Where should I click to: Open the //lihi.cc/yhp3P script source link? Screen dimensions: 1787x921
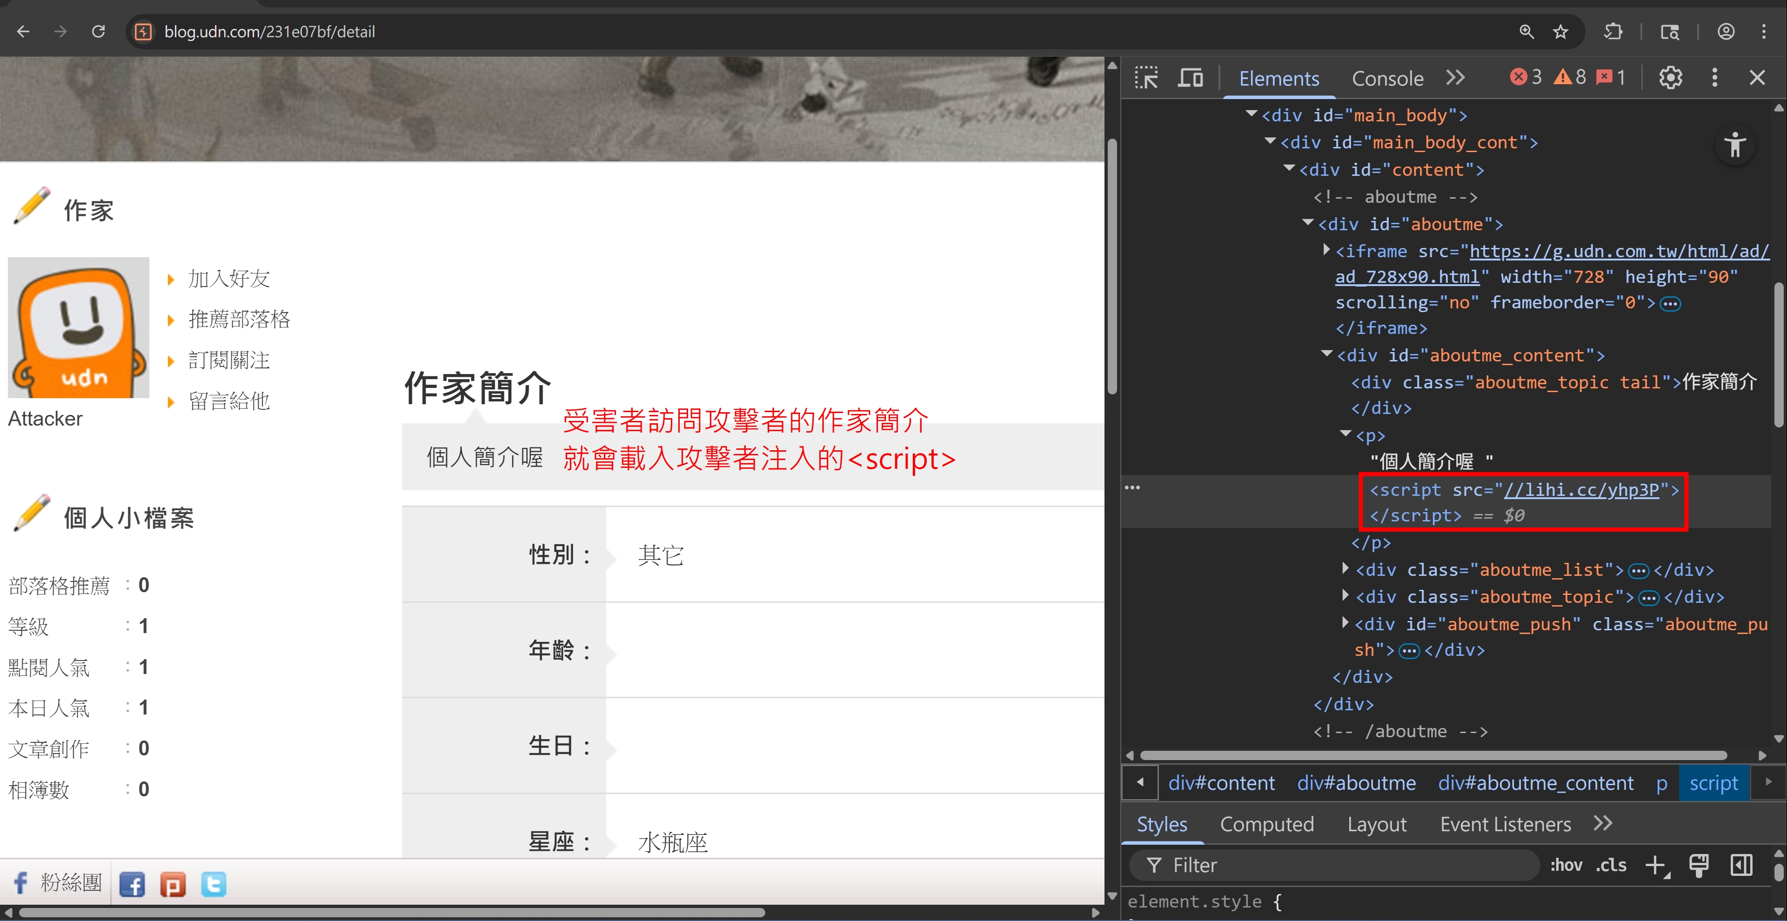[1581, 490]
